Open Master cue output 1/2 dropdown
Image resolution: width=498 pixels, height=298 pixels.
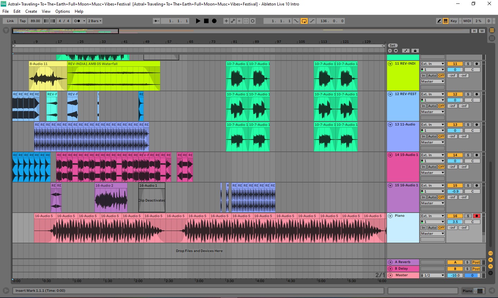[432, 276]
